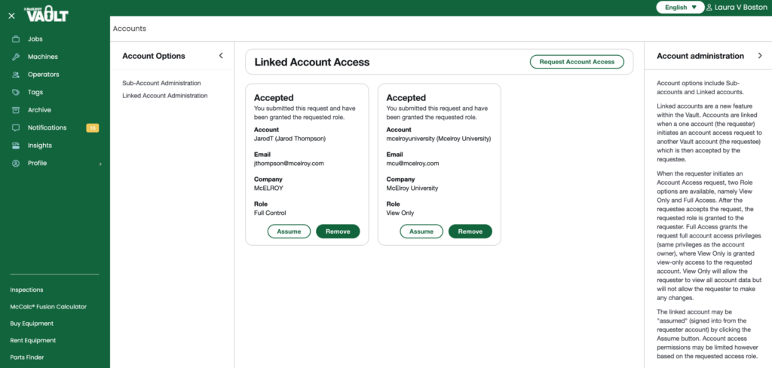Open McCalc Fusion Calculator link
This screenshot has height=368, width=772.
point(48,306)
